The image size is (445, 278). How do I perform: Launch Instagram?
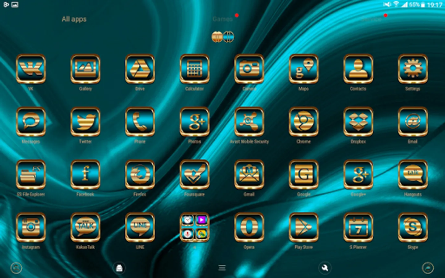31,227
